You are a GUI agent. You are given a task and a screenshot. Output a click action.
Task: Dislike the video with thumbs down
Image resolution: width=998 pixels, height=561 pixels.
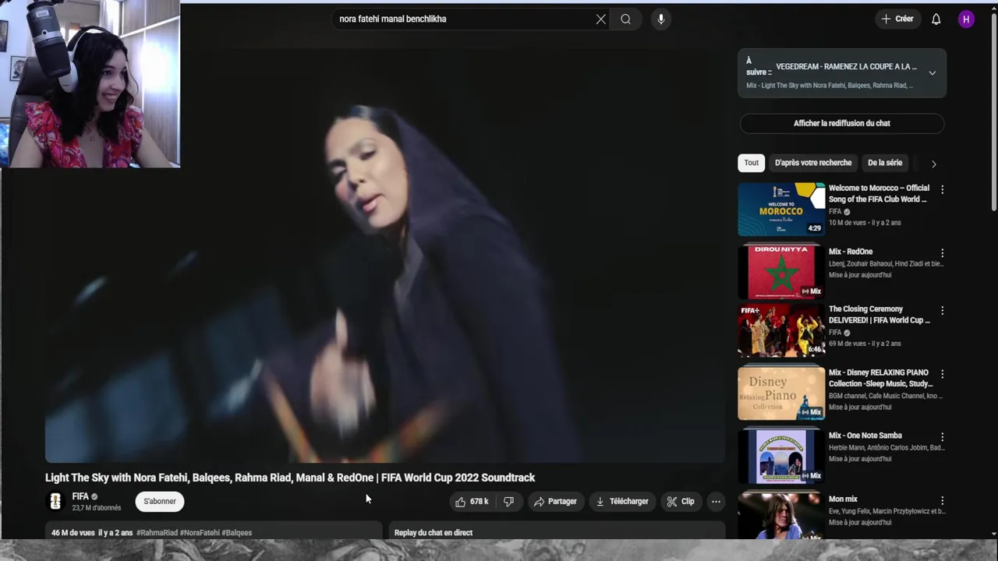click(509, 502)
